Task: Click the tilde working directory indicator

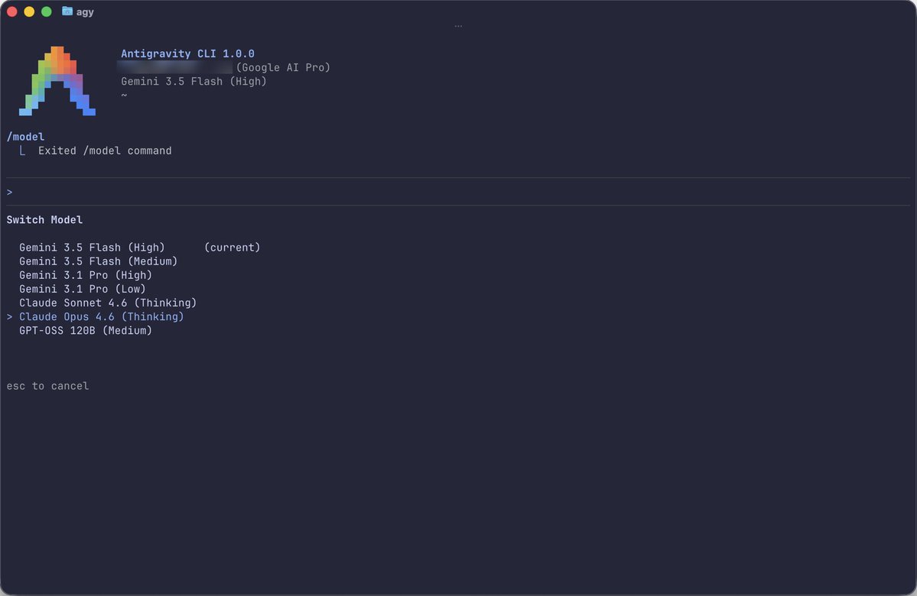Action: click(x=124, y=96)
